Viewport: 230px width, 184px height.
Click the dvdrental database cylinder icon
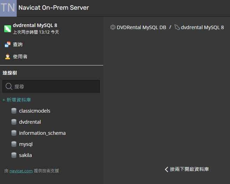coord(14,122)
